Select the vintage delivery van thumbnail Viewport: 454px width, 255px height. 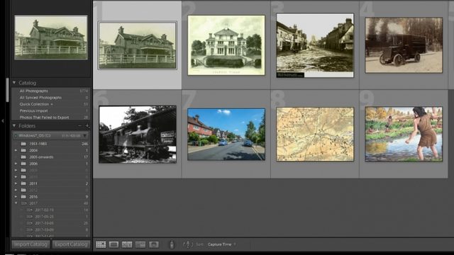tap(404, 45)
